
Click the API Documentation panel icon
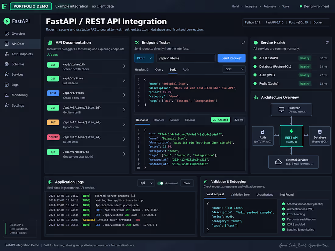tap(50, 43)
